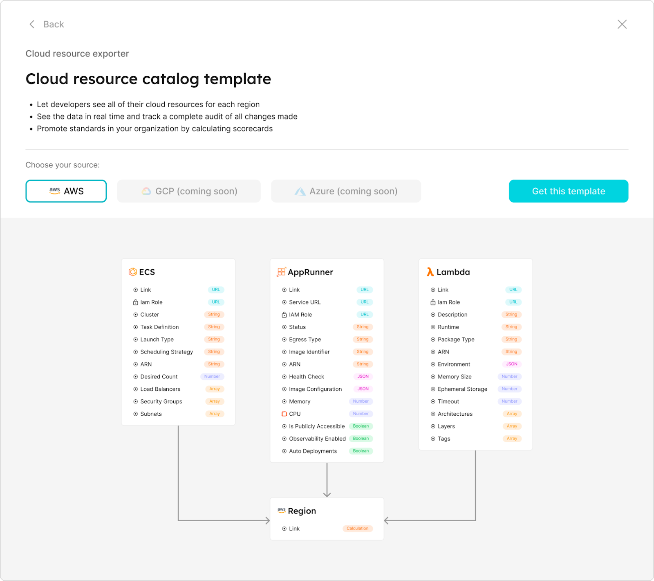Click the circle icon next to Region's Link
The image size is (654, 581).
pos(284,529)
